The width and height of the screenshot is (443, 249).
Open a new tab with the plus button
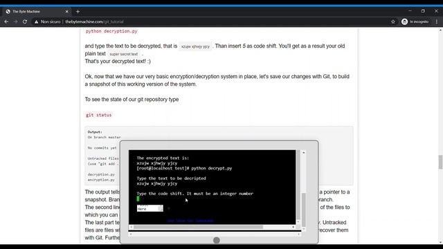pos(78,12)
